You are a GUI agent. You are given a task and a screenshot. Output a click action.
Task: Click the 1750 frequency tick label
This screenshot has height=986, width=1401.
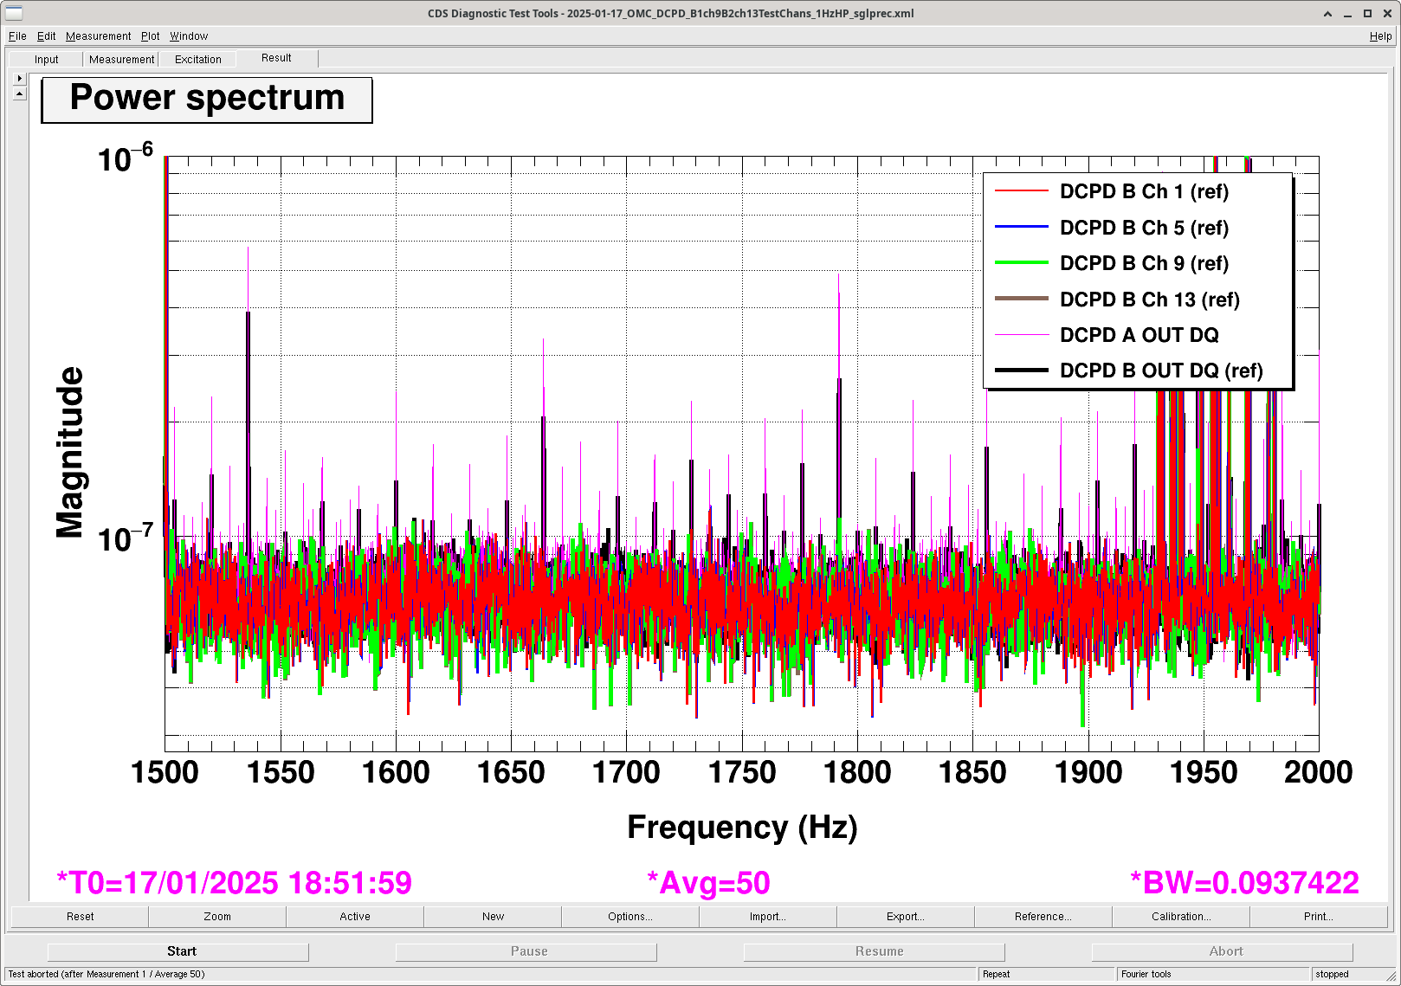[x=742, y=772]
